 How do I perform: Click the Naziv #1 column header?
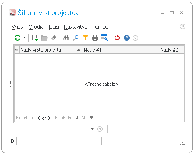121,50
